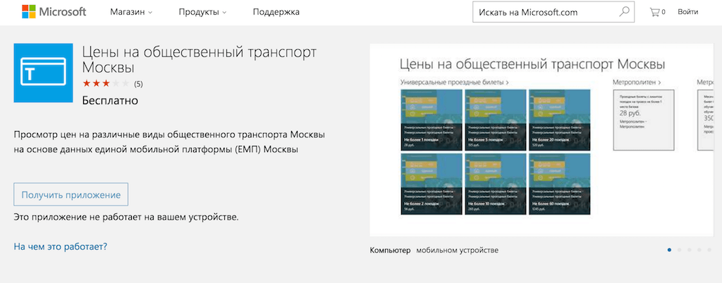Image resolution: width=722 pixels, height=283 pixels.
Task: Select the last carousel dot
Action: point(709,250)
